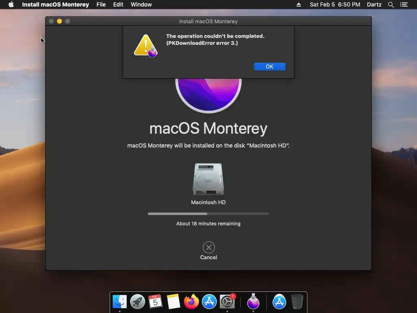Open Finder from the Dock
417x313 pixels.
click(x=120, y=302)
